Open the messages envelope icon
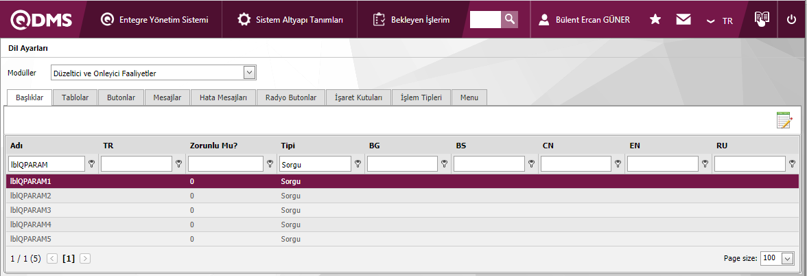 [683, 20]
